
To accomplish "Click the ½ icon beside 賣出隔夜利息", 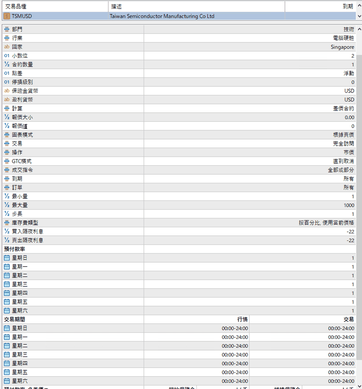I will [7, 240].
